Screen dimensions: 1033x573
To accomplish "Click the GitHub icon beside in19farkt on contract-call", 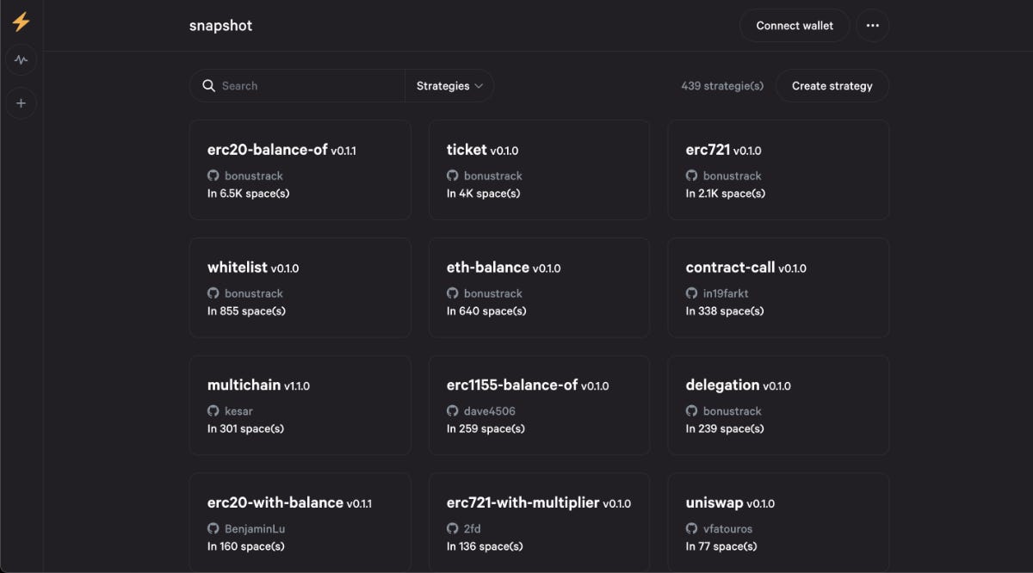I will click(691, 293).
